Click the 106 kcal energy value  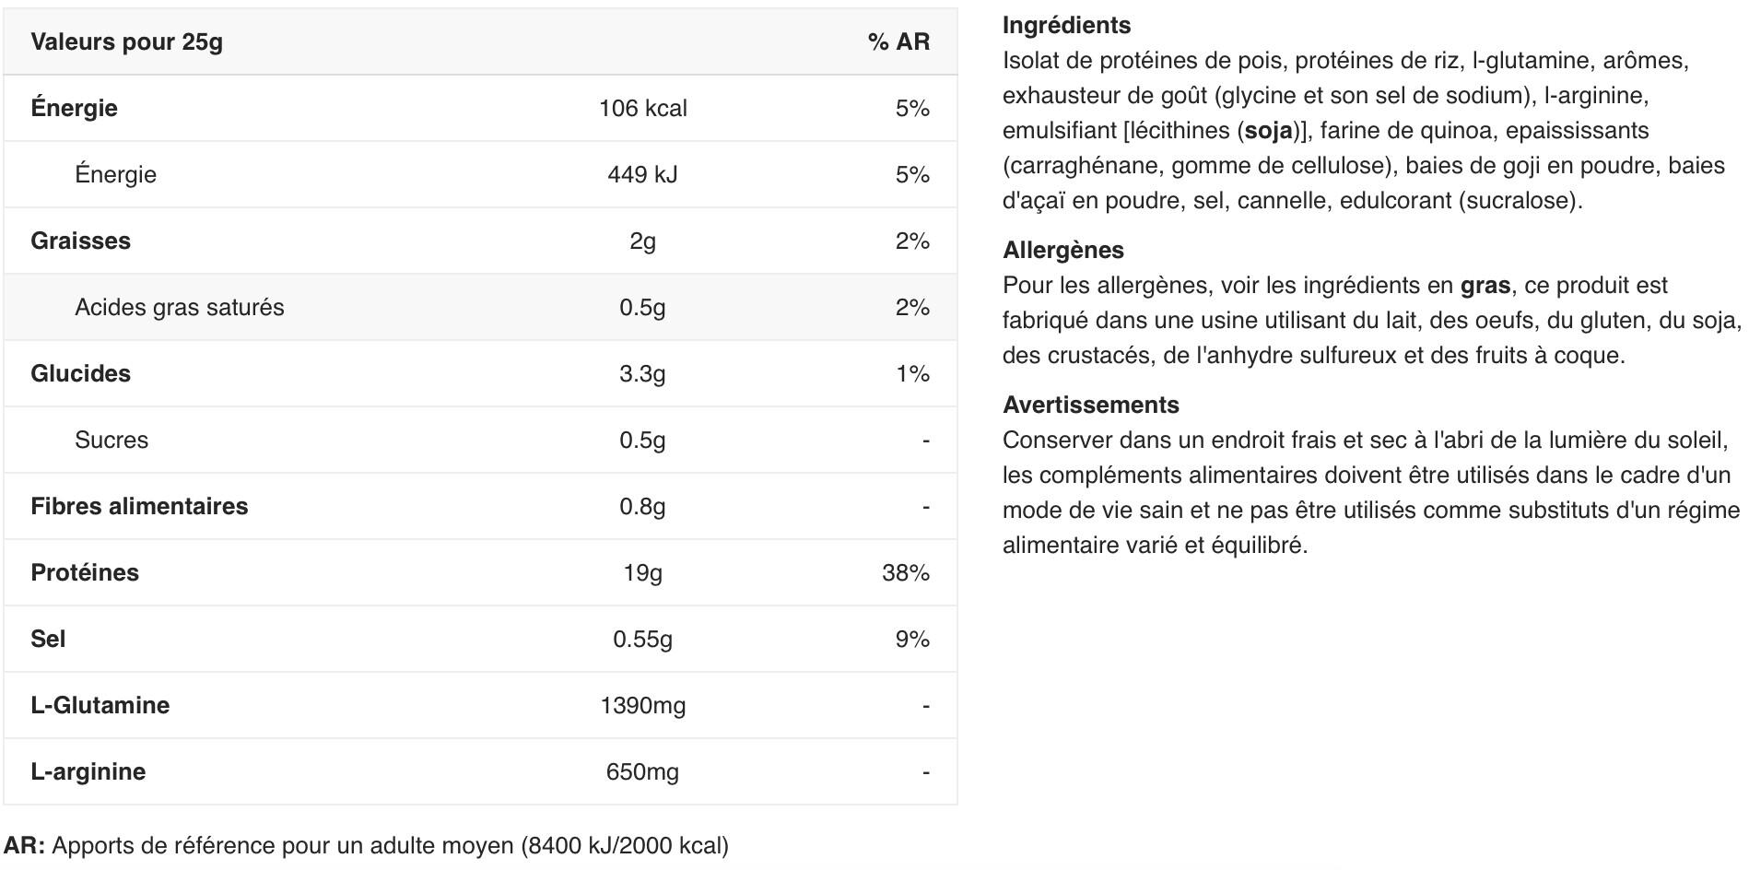point(642,108)
